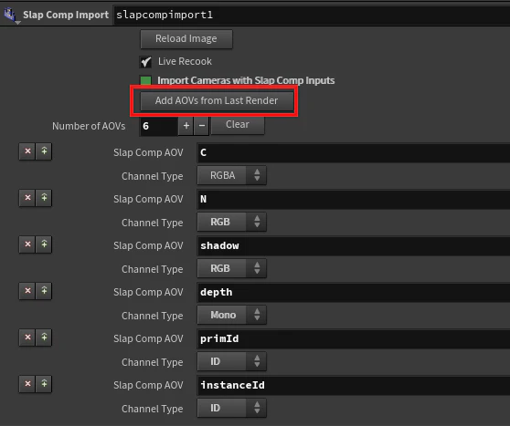Click the Slap Comp AOV field containing N
The image size is (510, 426).
point(354,199)
